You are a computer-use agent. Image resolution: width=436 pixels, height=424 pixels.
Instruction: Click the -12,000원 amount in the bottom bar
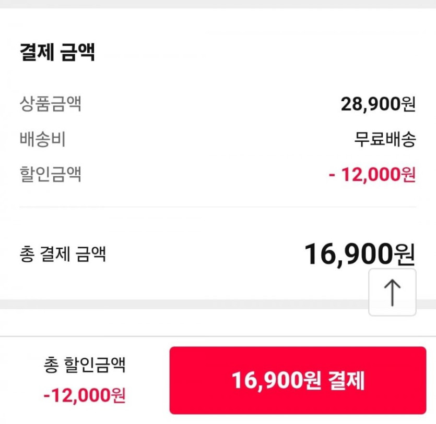tap(85, 395)
